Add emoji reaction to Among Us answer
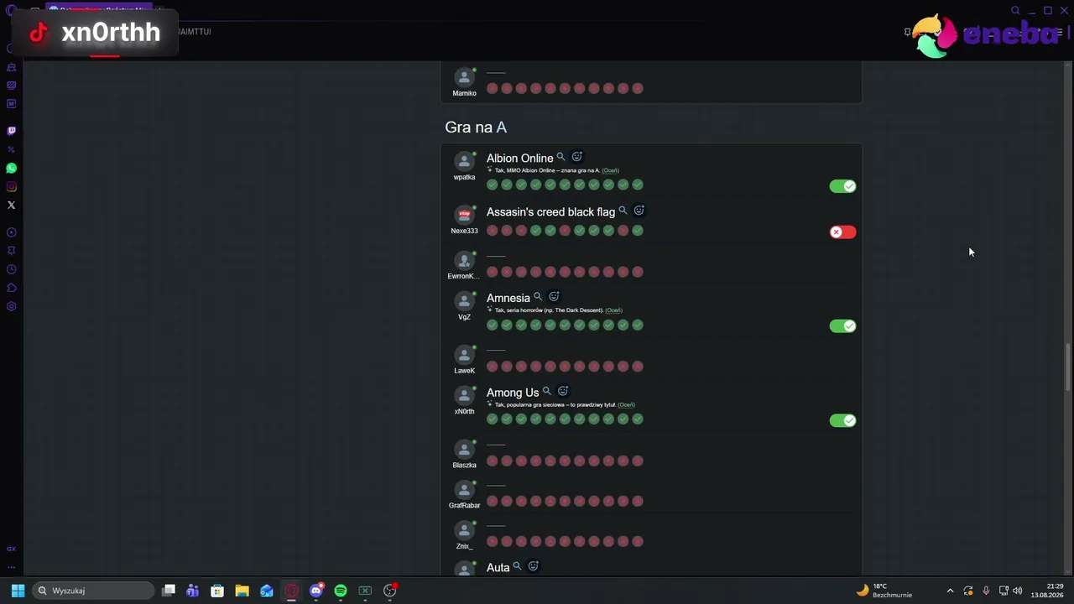 [x=563, y=391]
